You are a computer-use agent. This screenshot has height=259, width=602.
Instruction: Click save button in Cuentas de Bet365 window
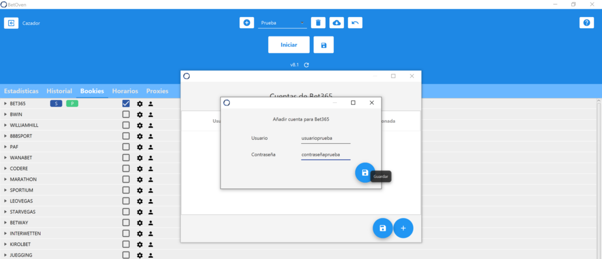(x=382, y=228)
